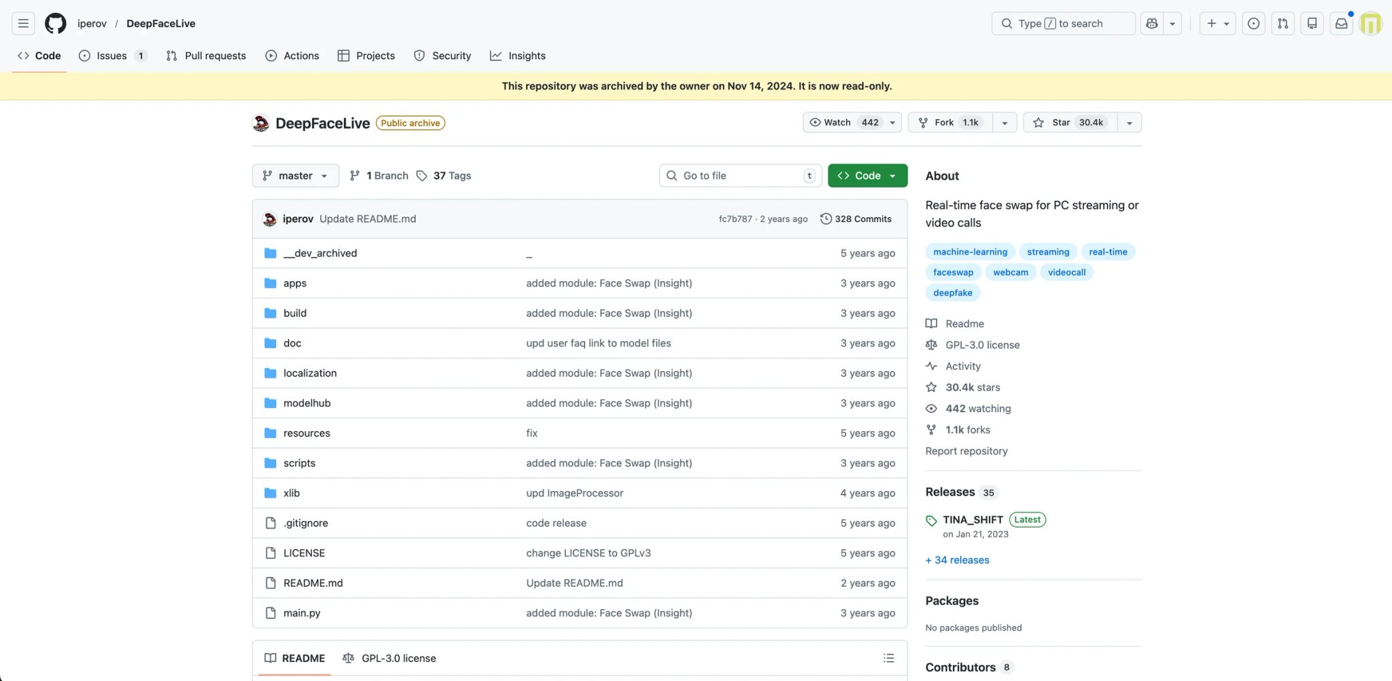
Task: Open the master branch selector dropdown
Action: 296,175
